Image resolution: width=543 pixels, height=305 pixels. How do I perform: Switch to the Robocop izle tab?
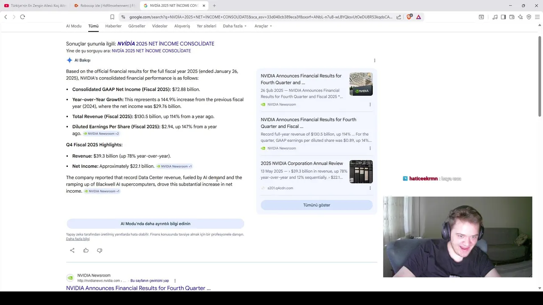(x=104, y=6)
